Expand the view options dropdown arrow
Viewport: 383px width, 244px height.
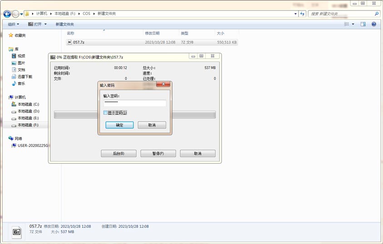[353, 24]
